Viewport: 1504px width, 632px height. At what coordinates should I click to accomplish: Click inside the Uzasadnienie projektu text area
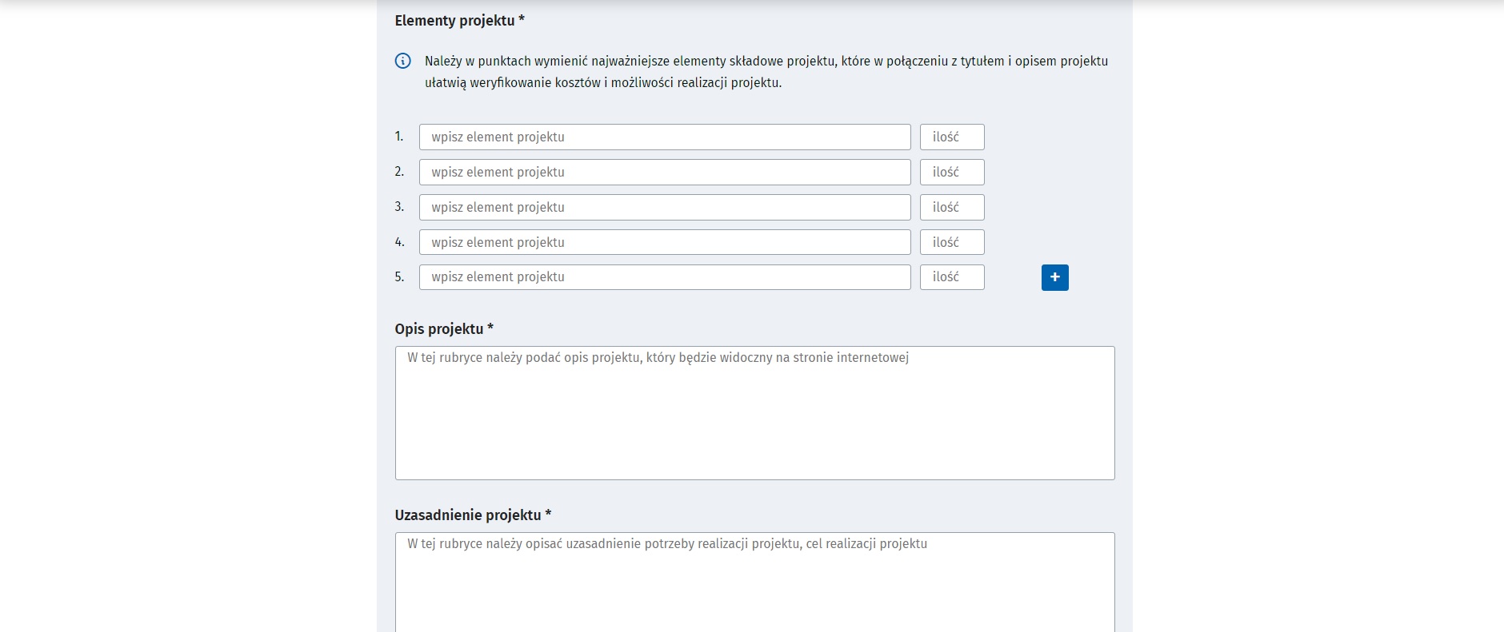754,582
